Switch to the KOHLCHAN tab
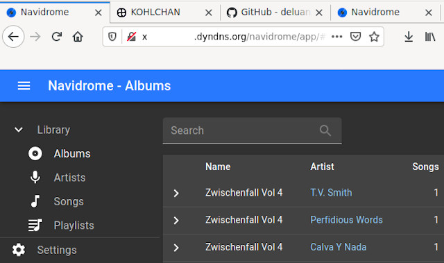Viewport: 444px width, 263px height. pyautogui.click(x=165, y=12)
